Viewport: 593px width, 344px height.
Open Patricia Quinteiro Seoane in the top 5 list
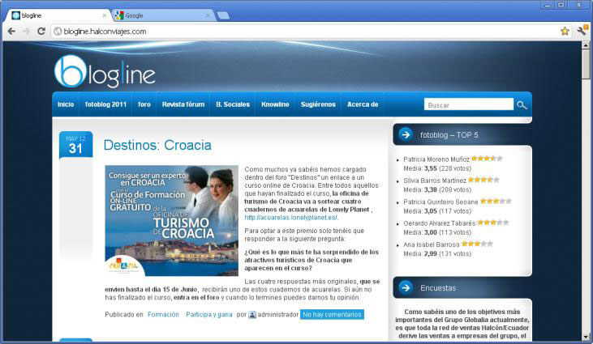pyautogui.click(x=440, y=202)
